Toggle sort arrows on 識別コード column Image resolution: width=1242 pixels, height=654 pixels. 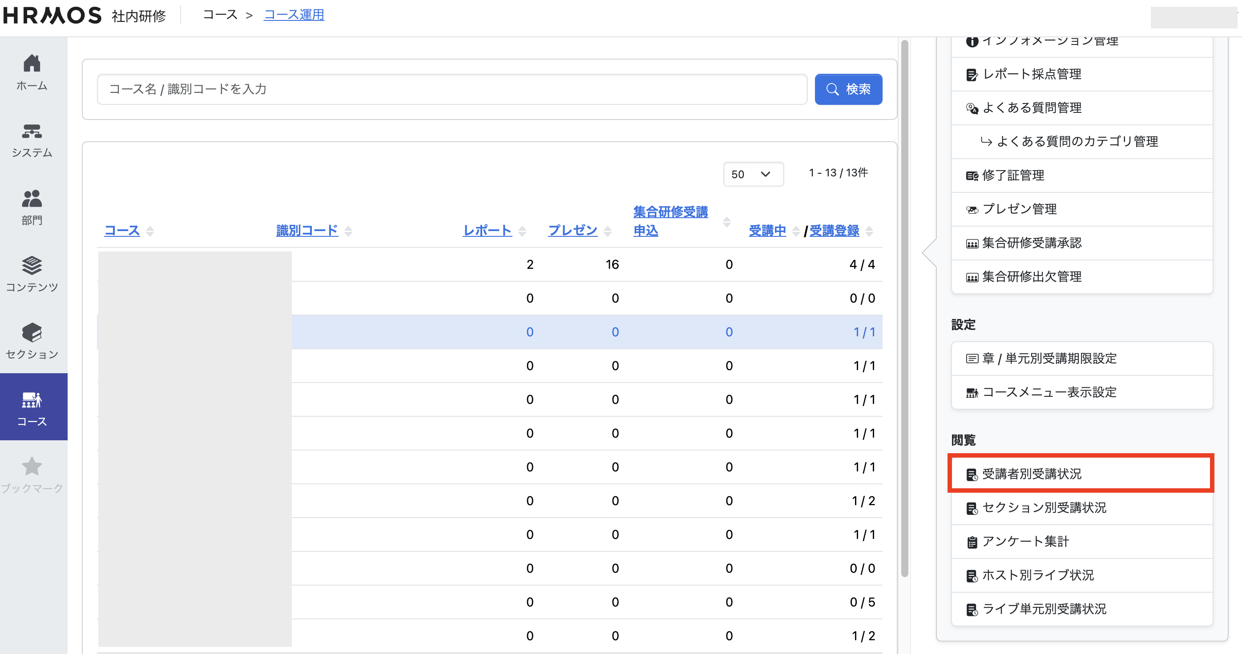coord(348,231)
